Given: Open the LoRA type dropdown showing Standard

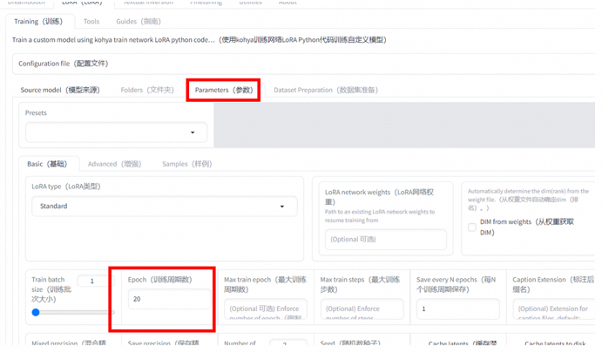Looking at the screenshot, I should click(x=165, y=207).
